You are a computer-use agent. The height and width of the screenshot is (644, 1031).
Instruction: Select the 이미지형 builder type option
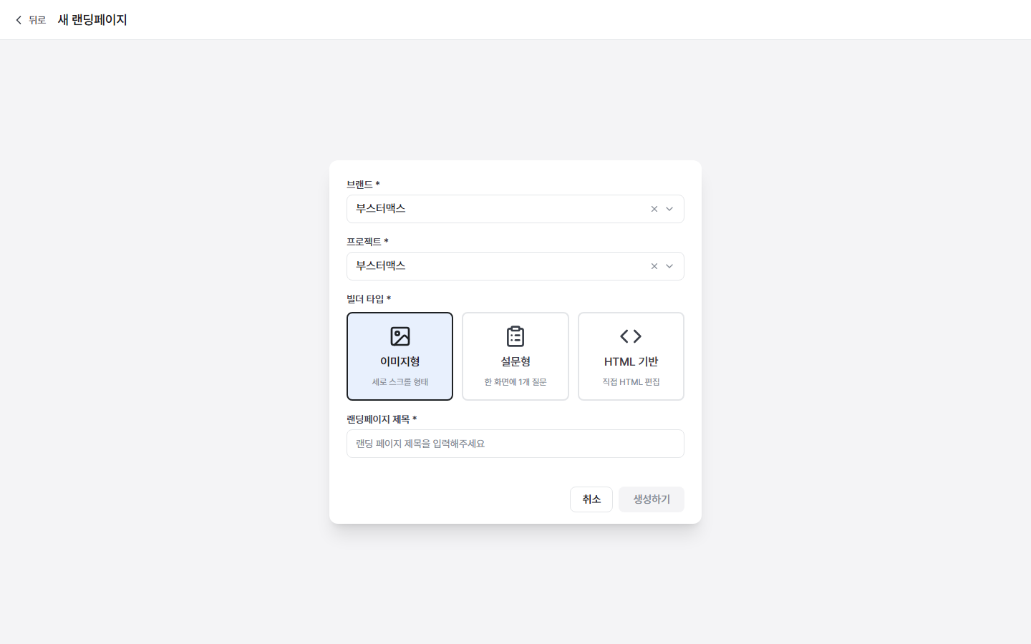(x=400, y=356)
